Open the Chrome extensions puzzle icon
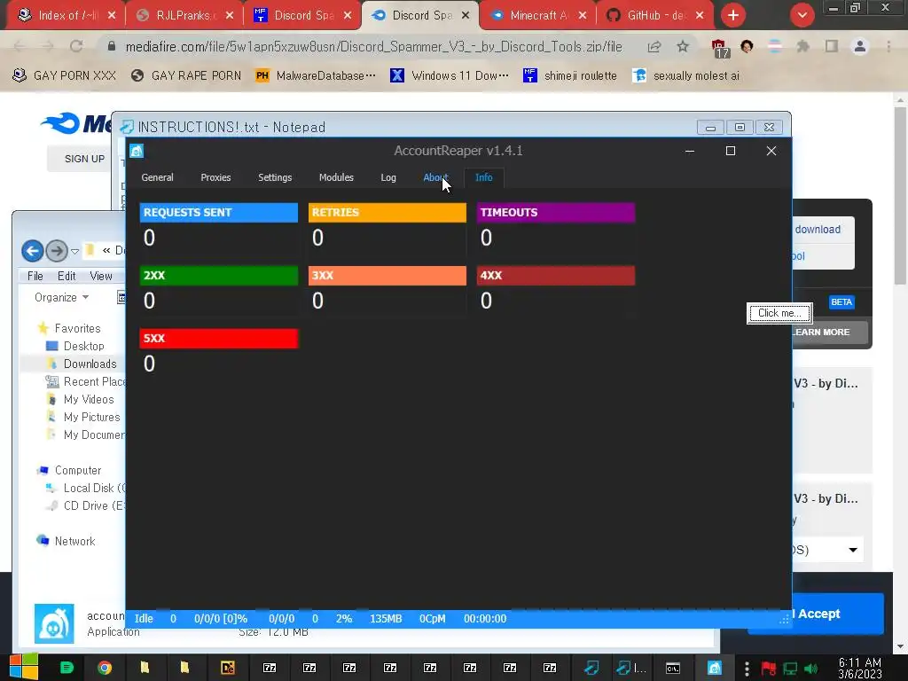Image resolution: width=908 pixels, height=681 pixels. 802,46
